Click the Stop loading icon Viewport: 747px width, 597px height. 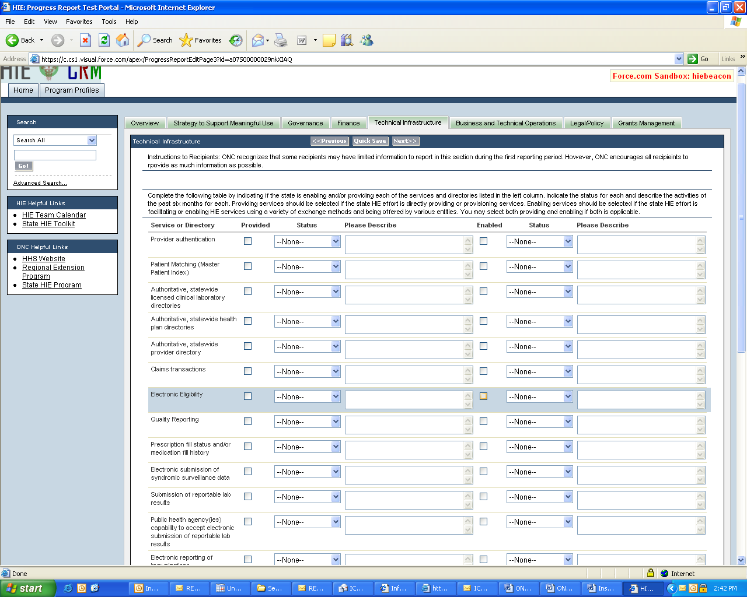85,40
